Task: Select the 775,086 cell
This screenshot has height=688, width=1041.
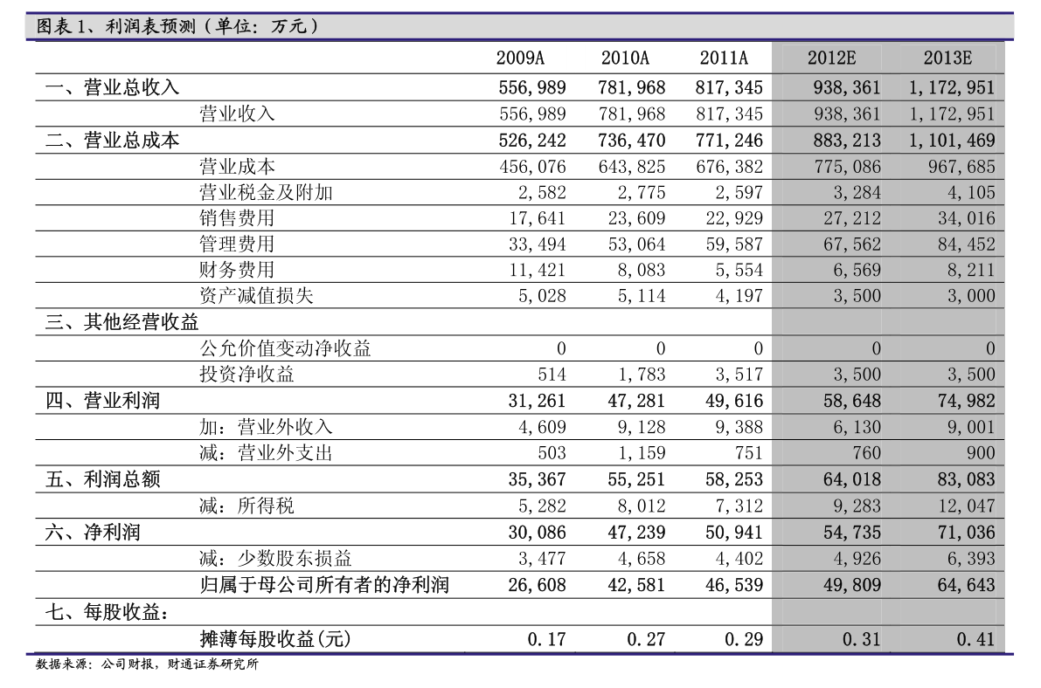Action: click(846, 167)
